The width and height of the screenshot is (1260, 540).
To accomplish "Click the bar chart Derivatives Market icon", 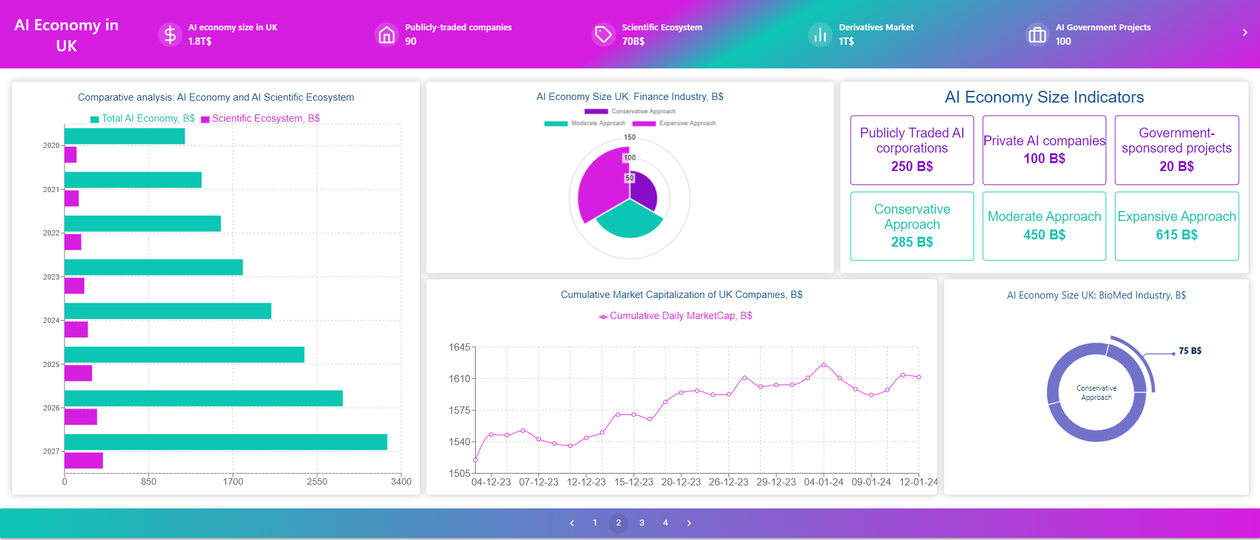I will click(820, 34).
